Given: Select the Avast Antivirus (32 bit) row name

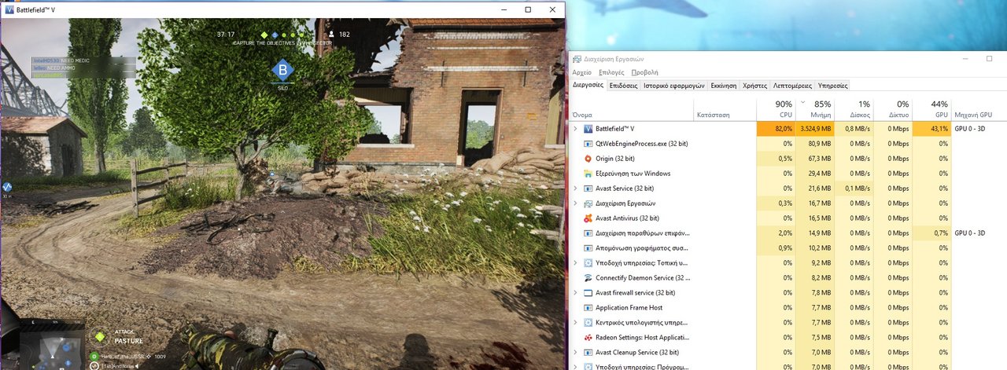Looking at the screenshot, I should click(x=627, y=218).
